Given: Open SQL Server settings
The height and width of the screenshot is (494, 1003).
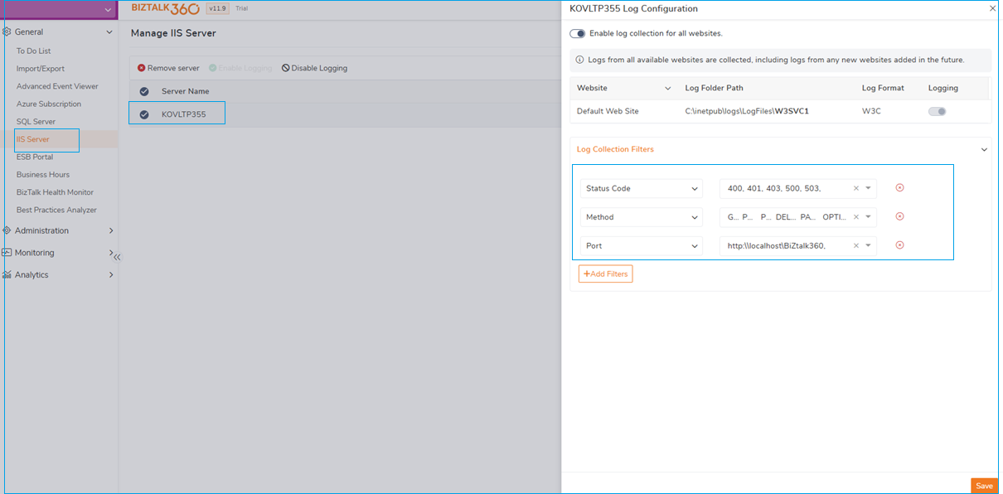Looking at the screenshot, I should tap(36, 122).
